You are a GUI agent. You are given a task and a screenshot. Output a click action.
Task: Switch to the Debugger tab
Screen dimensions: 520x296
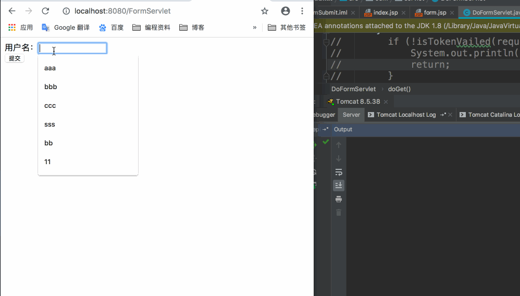click(324, 115)
